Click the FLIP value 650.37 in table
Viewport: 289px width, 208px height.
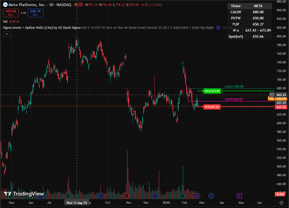point(258,24)
